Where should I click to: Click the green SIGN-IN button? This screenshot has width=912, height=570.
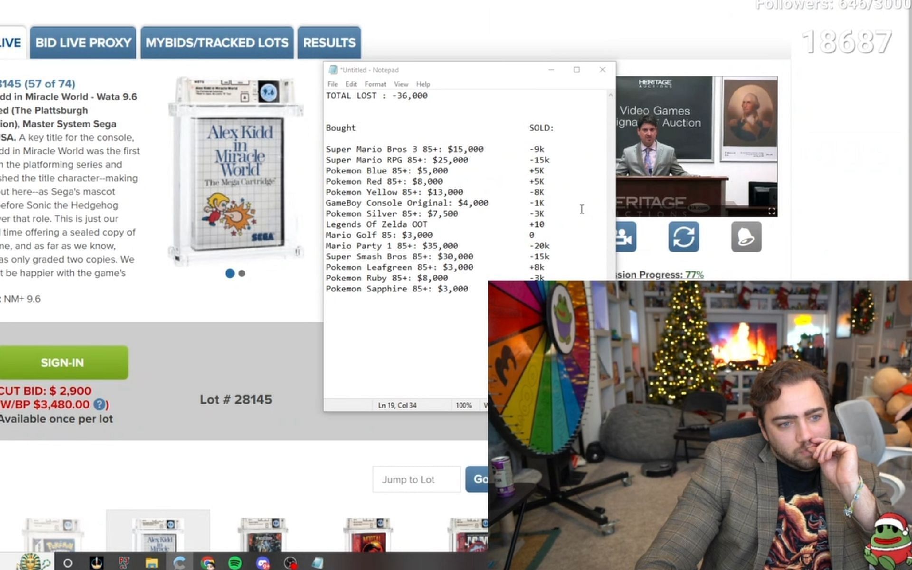pyautogui.click(x=63, y=362)
